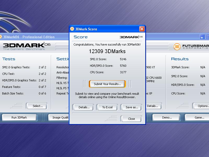Click the SM2.0 Score value 5146

click(x=123, y=59)
